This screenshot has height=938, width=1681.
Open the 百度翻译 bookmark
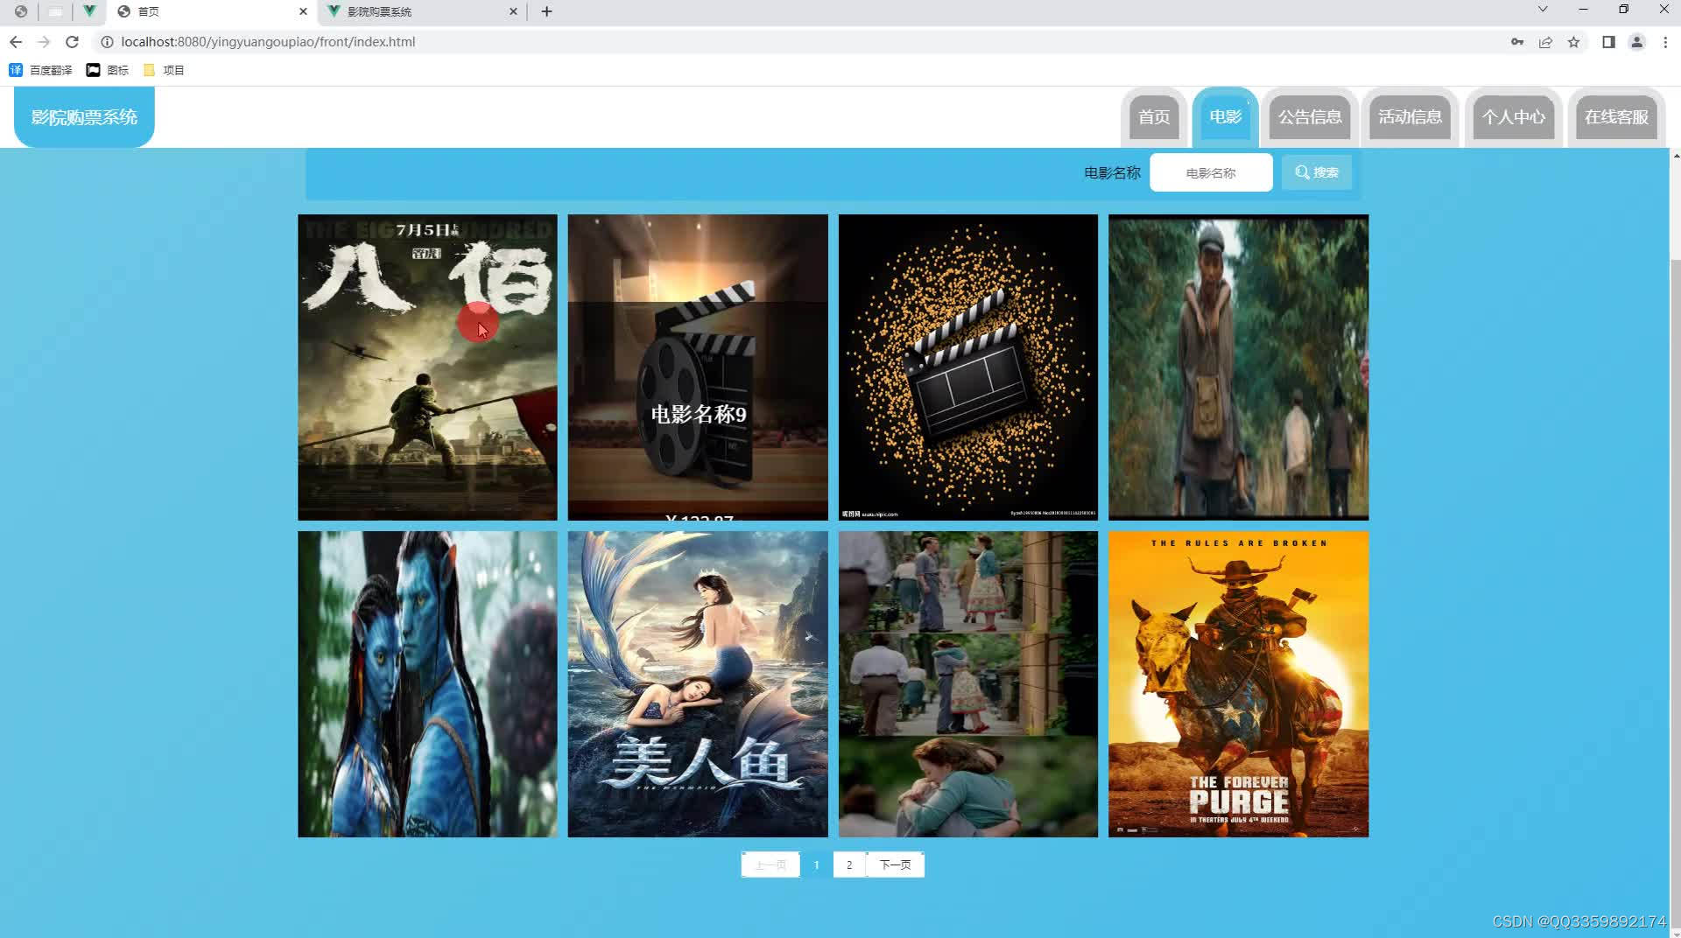(x=40, y=70)
